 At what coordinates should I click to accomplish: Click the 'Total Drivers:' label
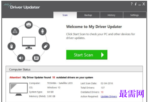pyautogui.click(x=88, y=88)
